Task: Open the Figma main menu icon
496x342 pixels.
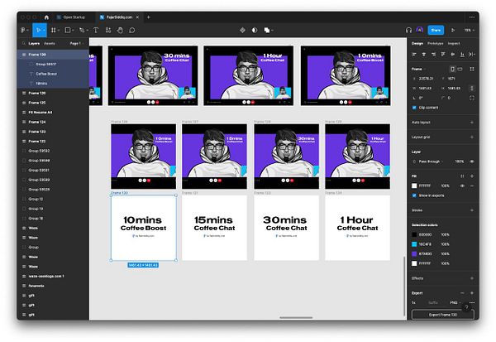Action: pos(23,30)
